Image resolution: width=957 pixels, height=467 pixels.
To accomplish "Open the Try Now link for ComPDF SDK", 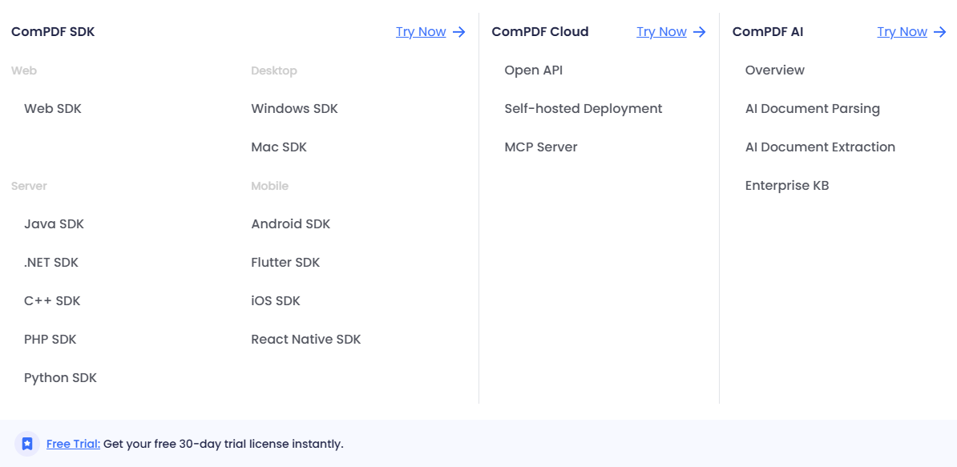I will 421,32.
